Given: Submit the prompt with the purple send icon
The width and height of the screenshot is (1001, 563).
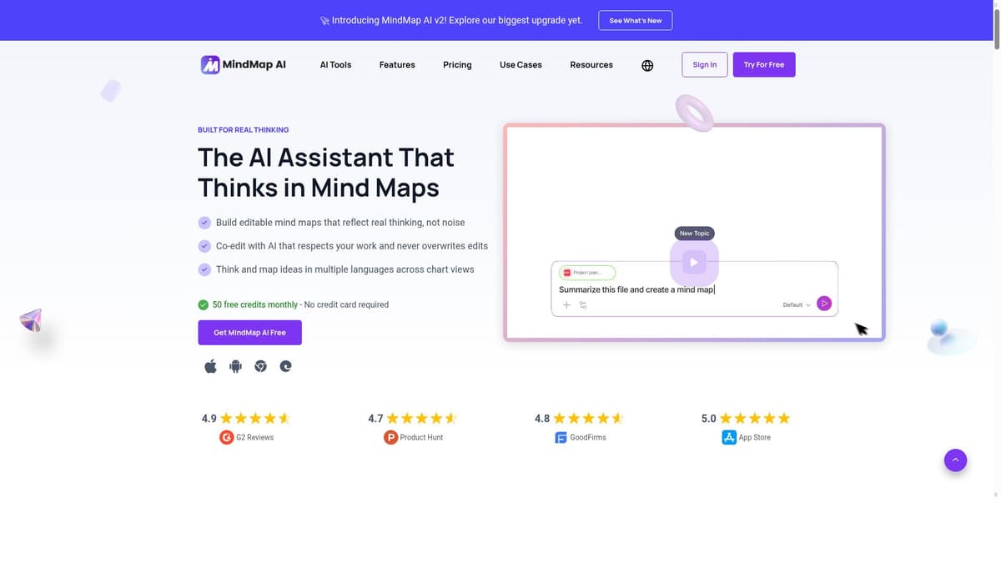Looking at the screenshot, I should click(823, 304).
